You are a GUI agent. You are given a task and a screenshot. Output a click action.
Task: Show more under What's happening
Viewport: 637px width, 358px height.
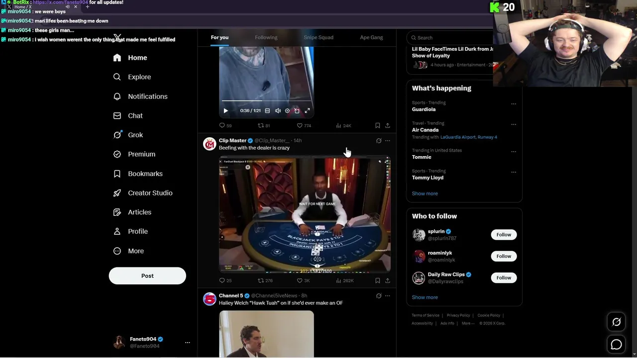pos(425,193)
